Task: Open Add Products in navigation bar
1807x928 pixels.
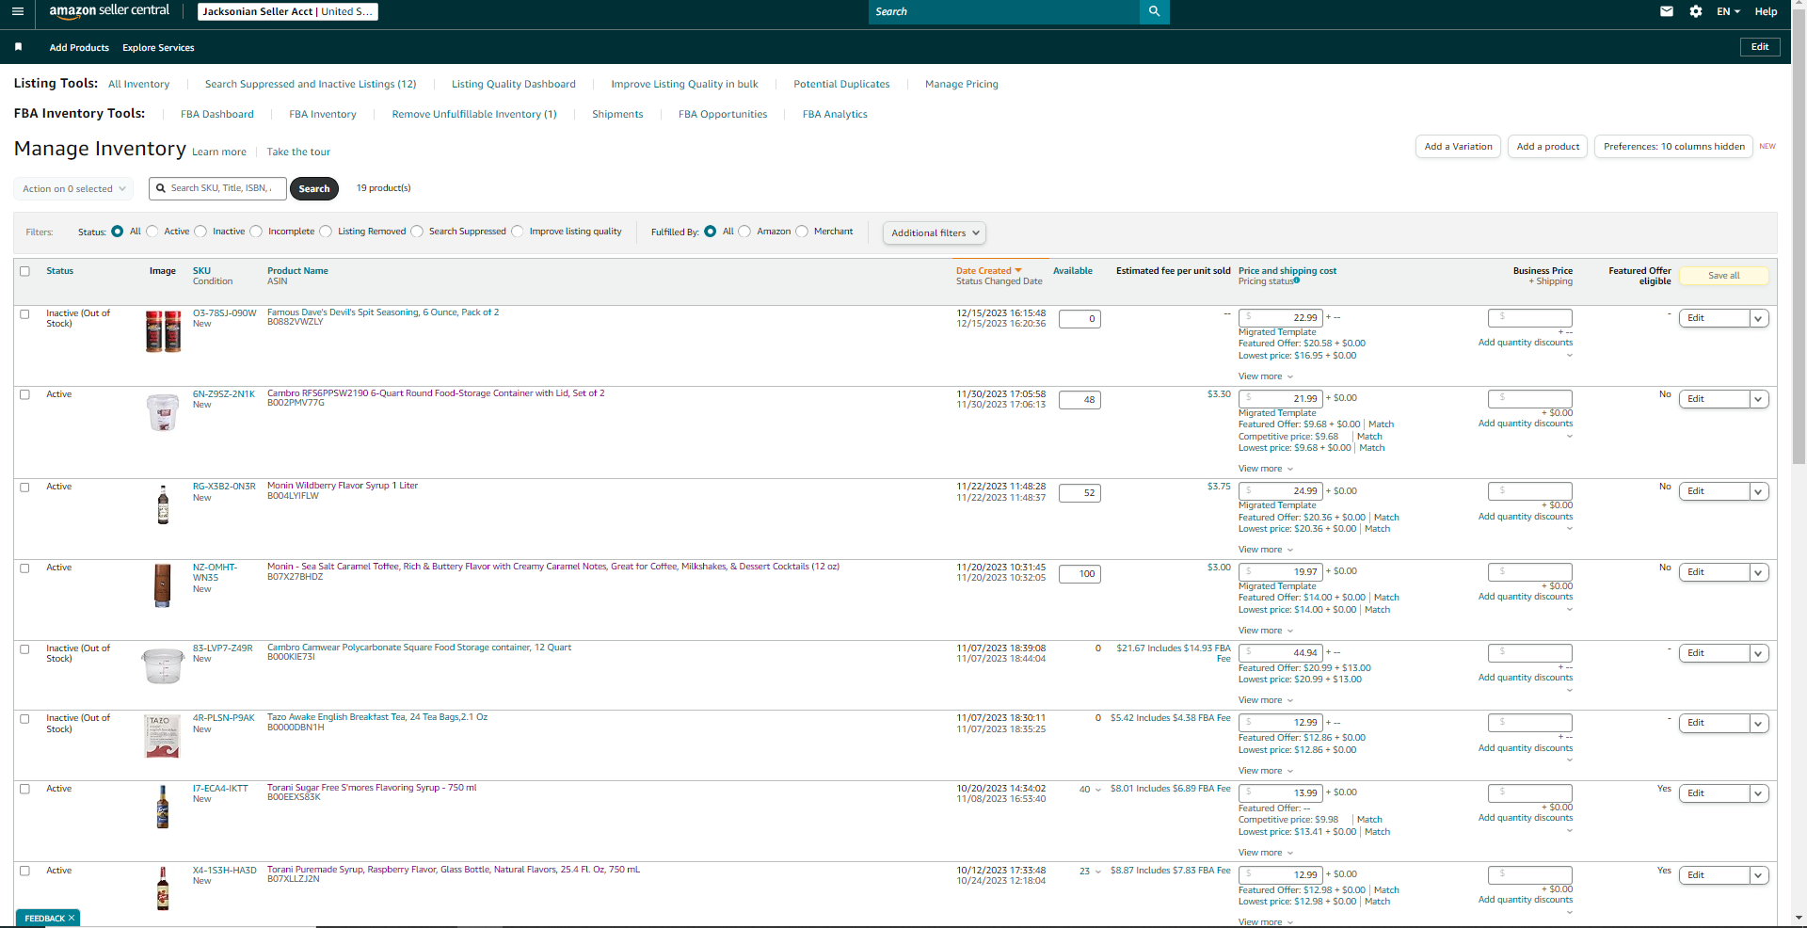Action: coord(79,48)
